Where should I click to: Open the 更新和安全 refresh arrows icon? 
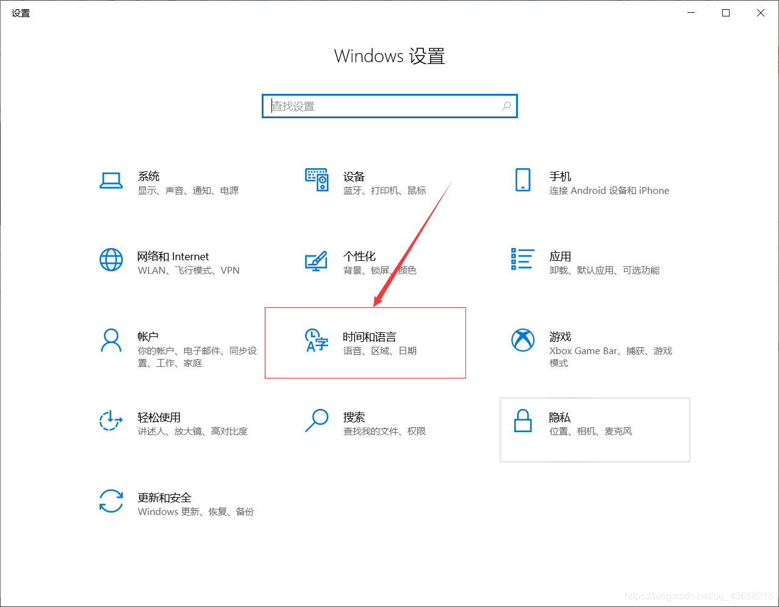111,501
